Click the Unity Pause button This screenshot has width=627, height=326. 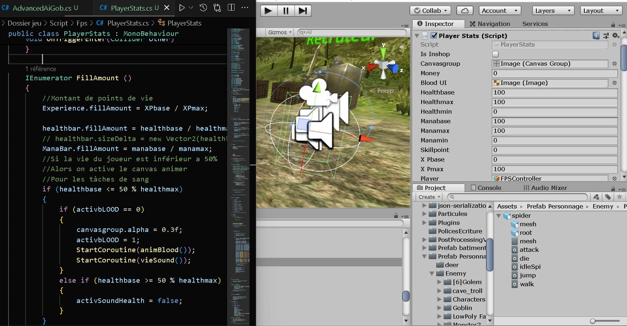click(286, 11)
